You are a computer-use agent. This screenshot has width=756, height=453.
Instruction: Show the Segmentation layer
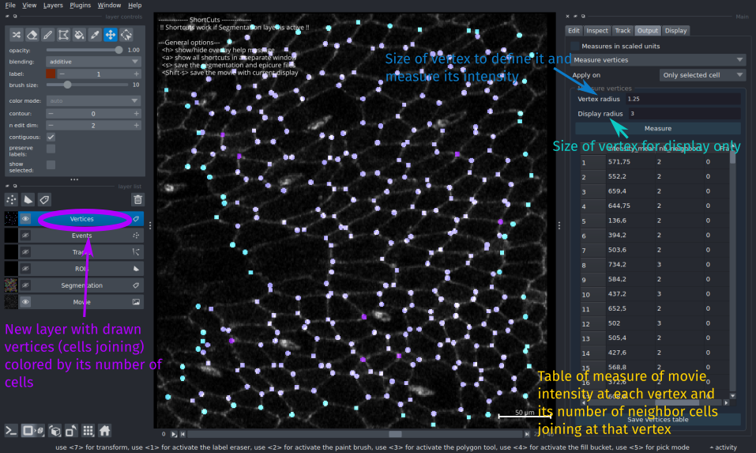click(25, 285)
